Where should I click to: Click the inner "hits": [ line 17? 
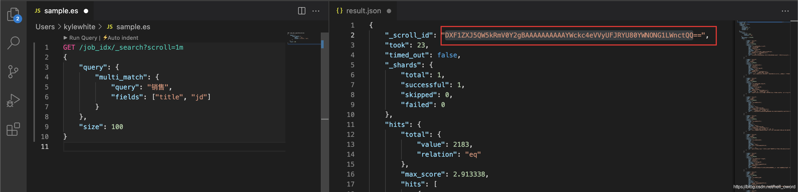point(419,184)
